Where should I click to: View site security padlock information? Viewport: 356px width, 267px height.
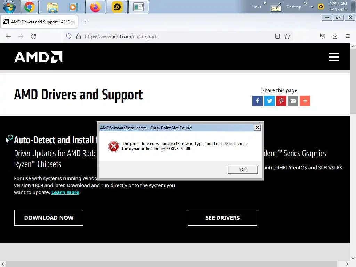79,36
